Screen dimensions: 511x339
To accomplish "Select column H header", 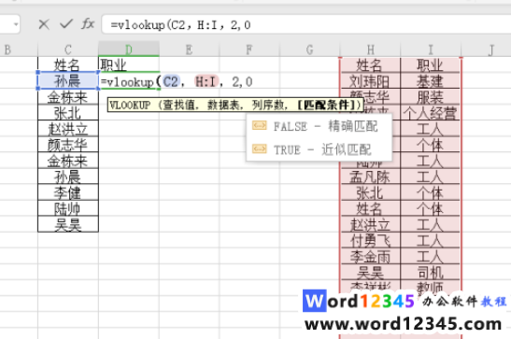I will click(x=370, y=49).
